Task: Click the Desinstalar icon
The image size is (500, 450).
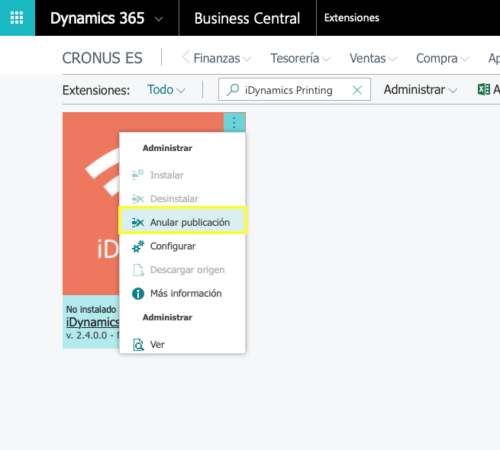Action: coord(137,199)
